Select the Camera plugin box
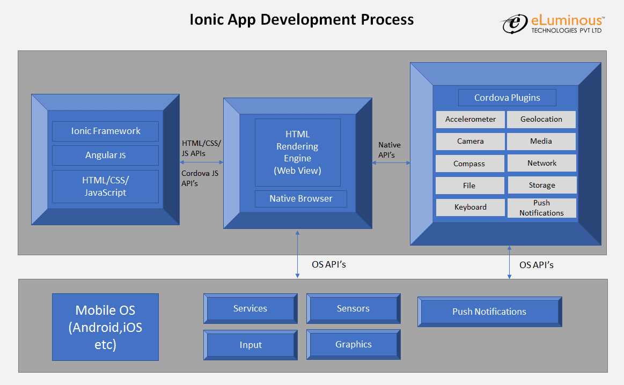The width and height of the screenshot is (624, 385). tap(470, 141)
